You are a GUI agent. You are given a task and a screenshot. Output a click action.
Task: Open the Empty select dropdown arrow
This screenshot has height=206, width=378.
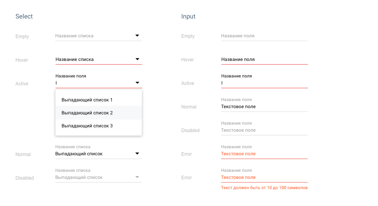click(137, 36)
